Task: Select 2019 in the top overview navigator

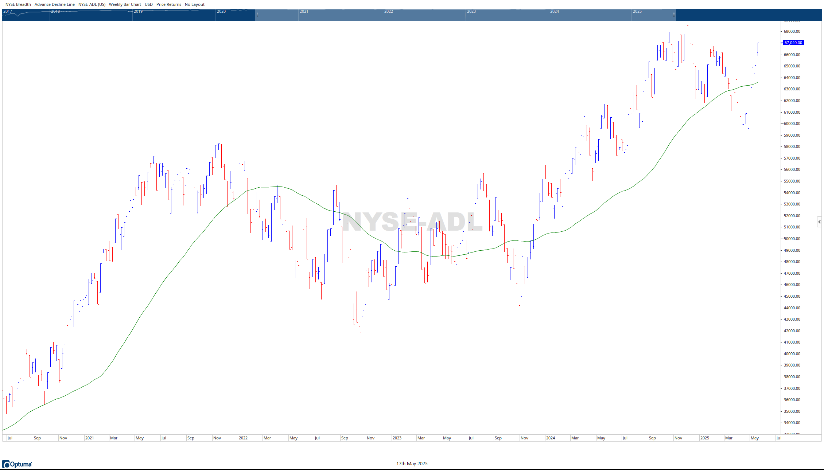Action: [138, 11]
